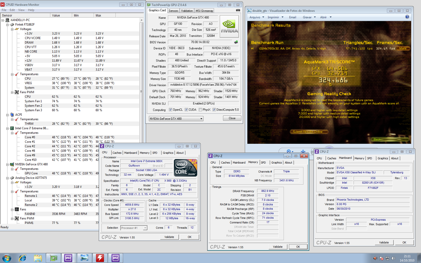
Task: Collapse the Fans PWM node under Fintek
Action: tap(12, 92)
